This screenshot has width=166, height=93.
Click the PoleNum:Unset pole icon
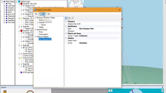point(19,2)
